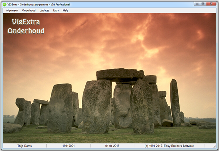Image resolution: width=219 pixels, height=151 pixels.
Task: Open the Updates menu
Action: point(44,11)
